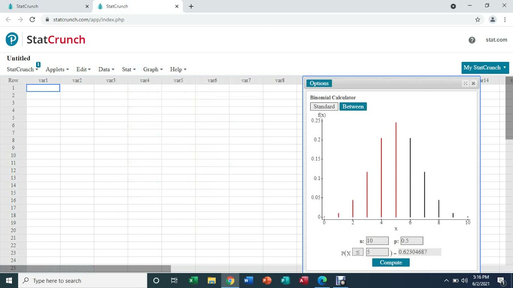The width and height of the screenshot is (513, 288).
Task: Open the StatCrunch dropdown menu
Action: click(22, 69)
